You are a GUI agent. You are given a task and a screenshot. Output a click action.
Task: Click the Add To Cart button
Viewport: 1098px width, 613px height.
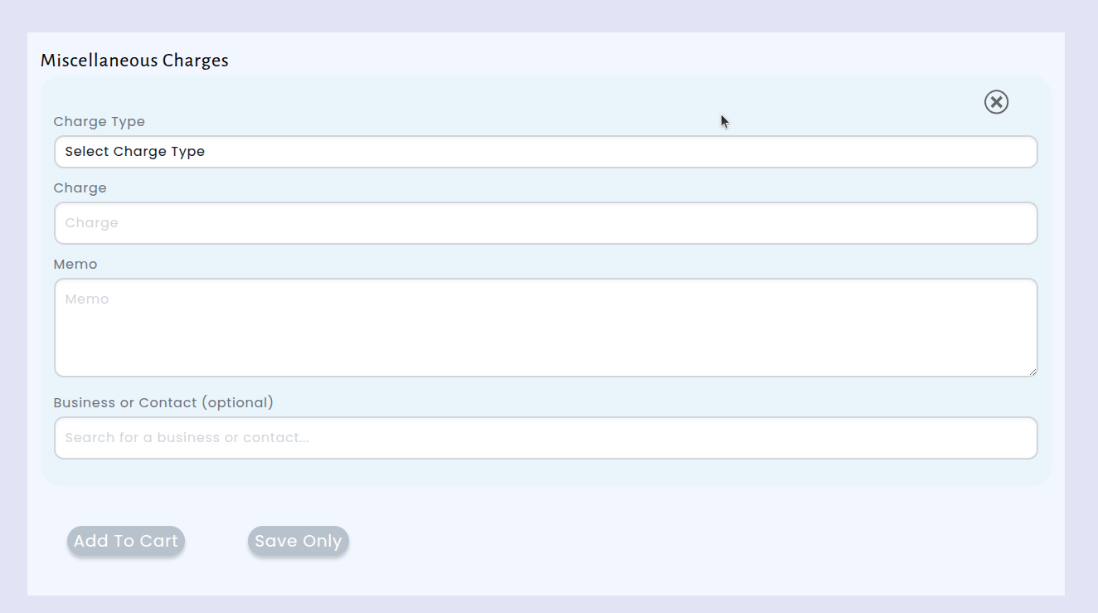point(126,541)
